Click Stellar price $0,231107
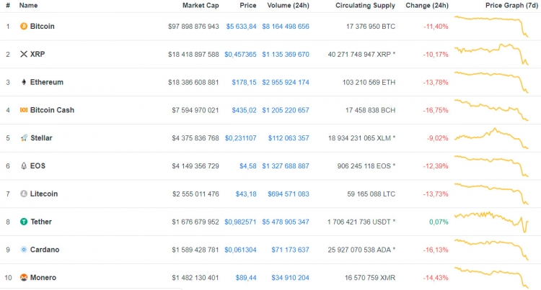 [x=240, y=138]
